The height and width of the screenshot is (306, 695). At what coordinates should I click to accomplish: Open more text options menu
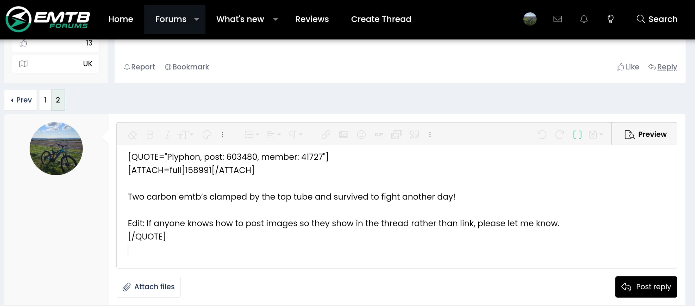tap(222, 134)
